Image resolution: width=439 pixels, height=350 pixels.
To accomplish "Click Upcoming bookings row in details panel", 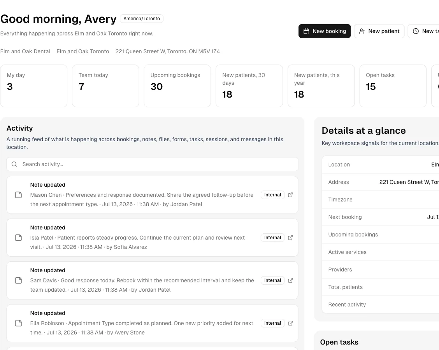I will (381, 234).
